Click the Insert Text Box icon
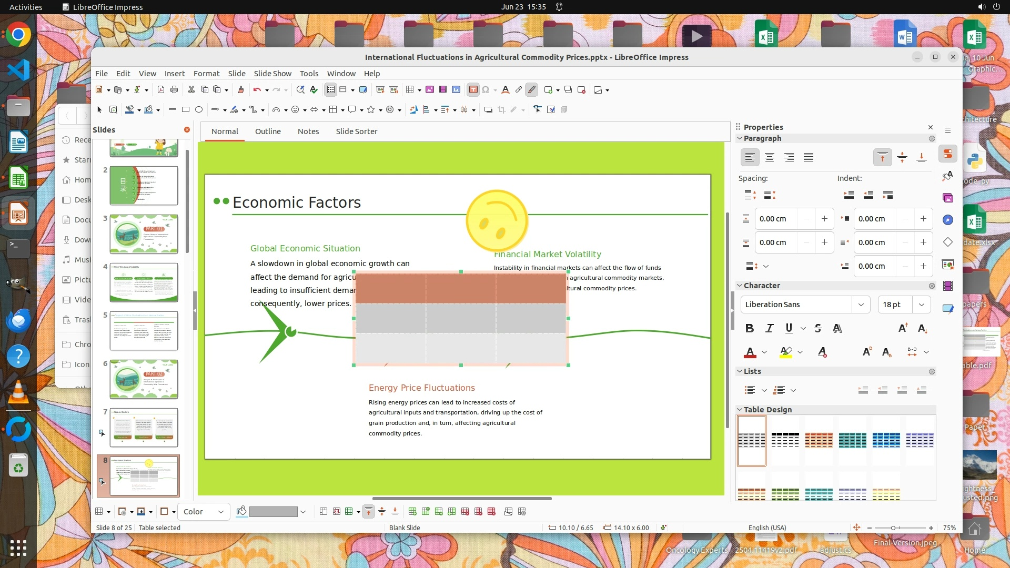Screen dimensions: 1010x568 [473, 89]
